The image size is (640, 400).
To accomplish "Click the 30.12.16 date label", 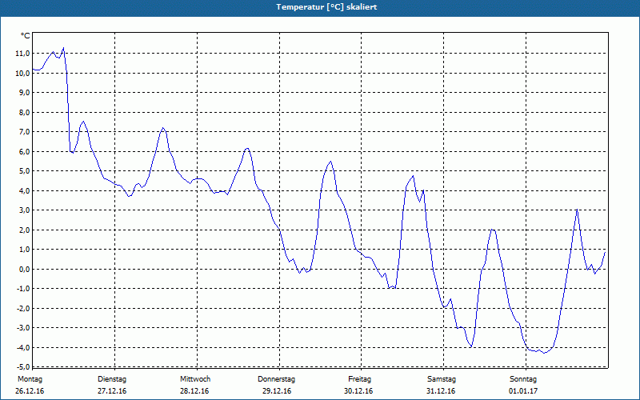I will (358, 391).
